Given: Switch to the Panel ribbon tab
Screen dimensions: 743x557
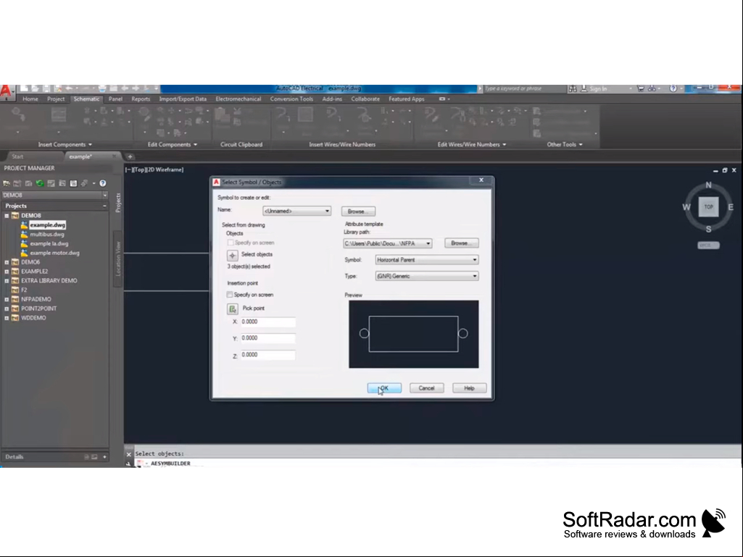Looking at the screenshot, I should click(115, 99).
